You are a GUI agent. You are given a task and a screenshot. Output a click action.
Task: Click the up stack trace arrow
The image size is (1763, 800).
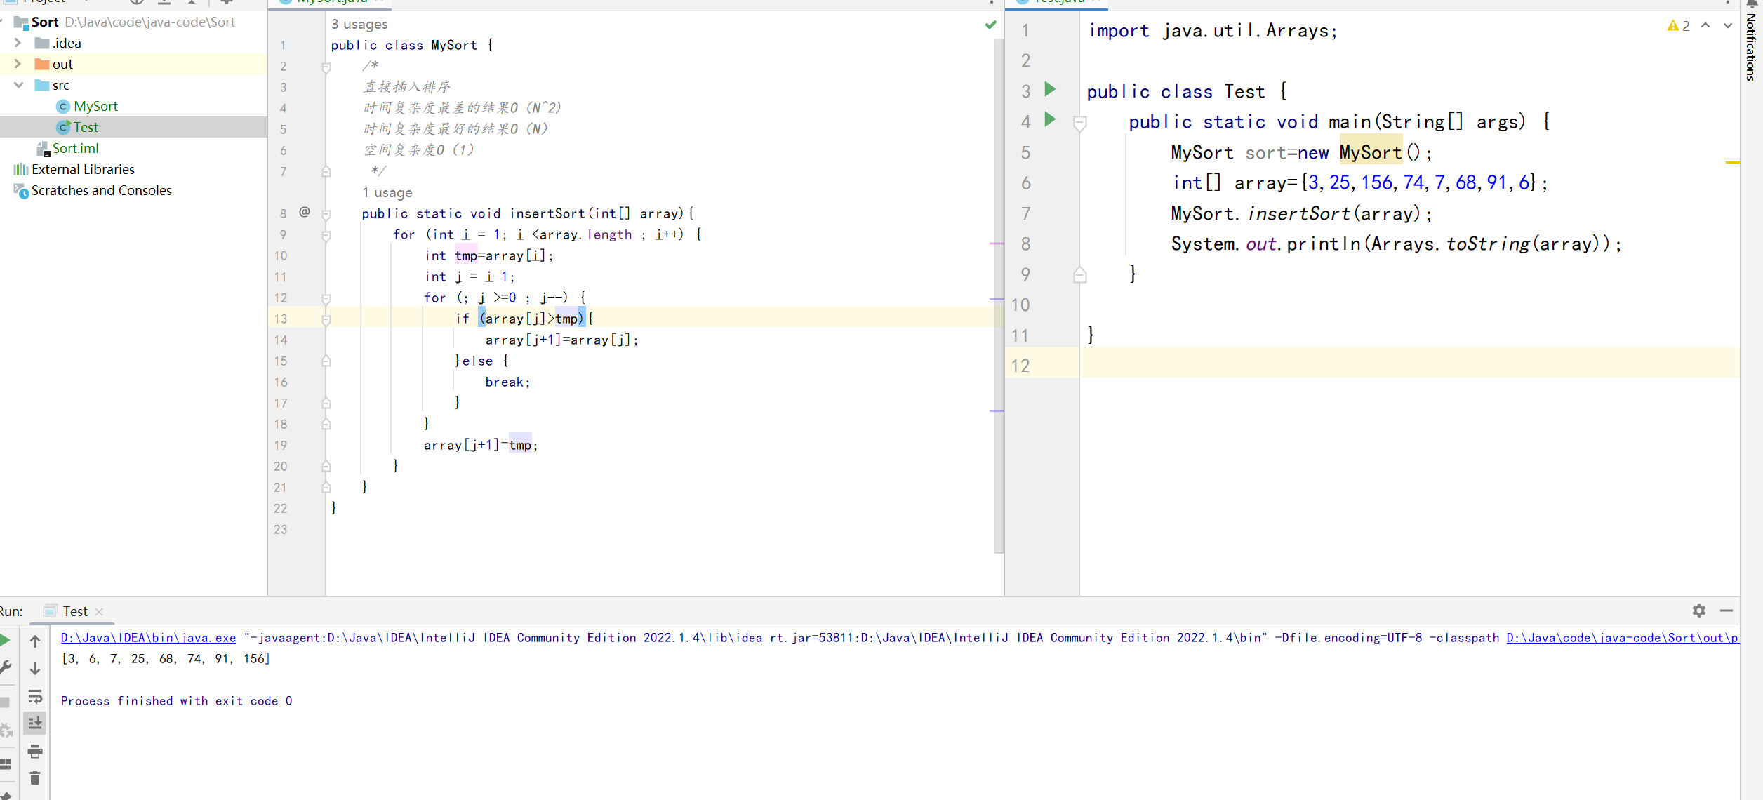coord(35,641)
